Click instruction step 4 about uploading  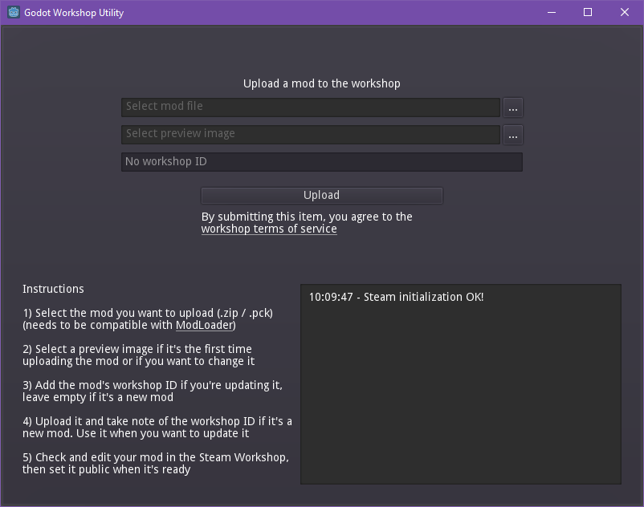(157, 428)
